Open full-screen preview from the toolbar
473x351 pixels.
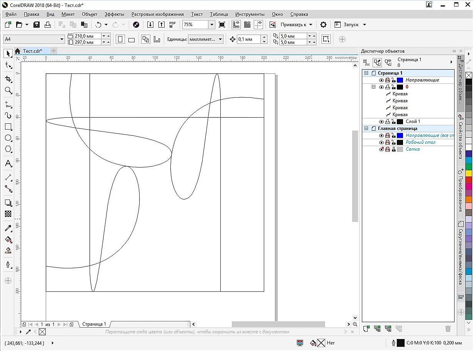point(222,25)
